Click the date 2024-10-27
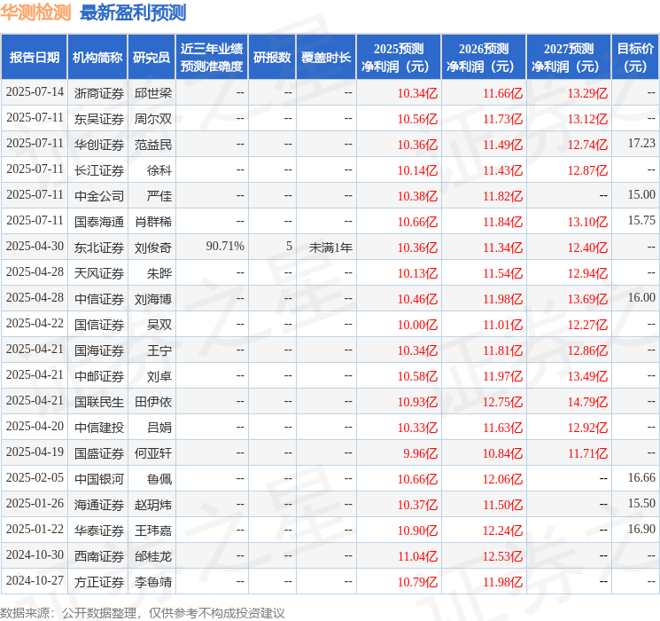This screenshot has height=621, width=660. [x=35, y=580]
